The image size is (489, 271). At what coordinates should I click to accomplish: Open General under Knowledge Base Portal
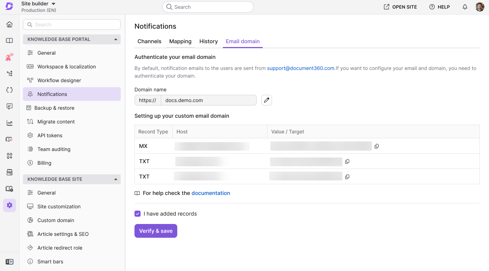[x=72, y=53]
